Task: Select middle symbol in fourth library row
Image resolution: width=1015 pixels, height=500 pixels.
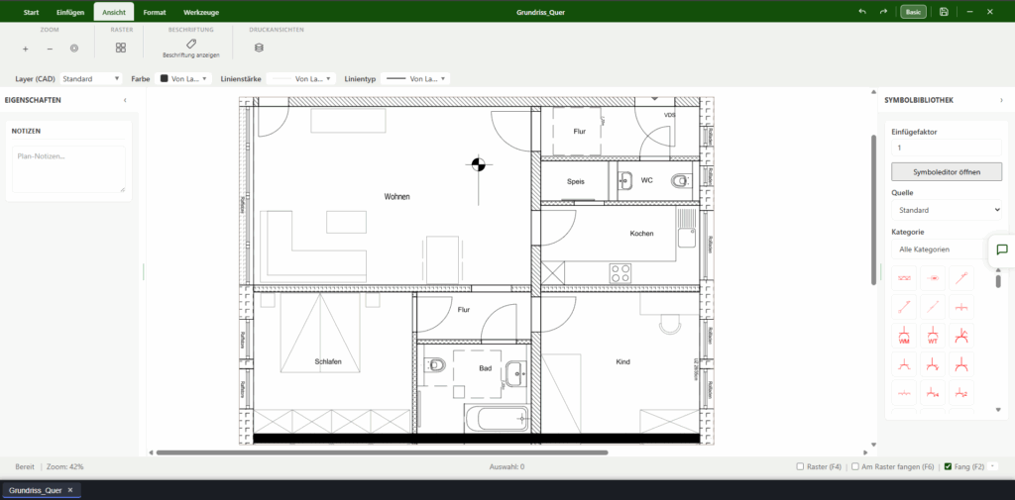Action: click(933, 364)
